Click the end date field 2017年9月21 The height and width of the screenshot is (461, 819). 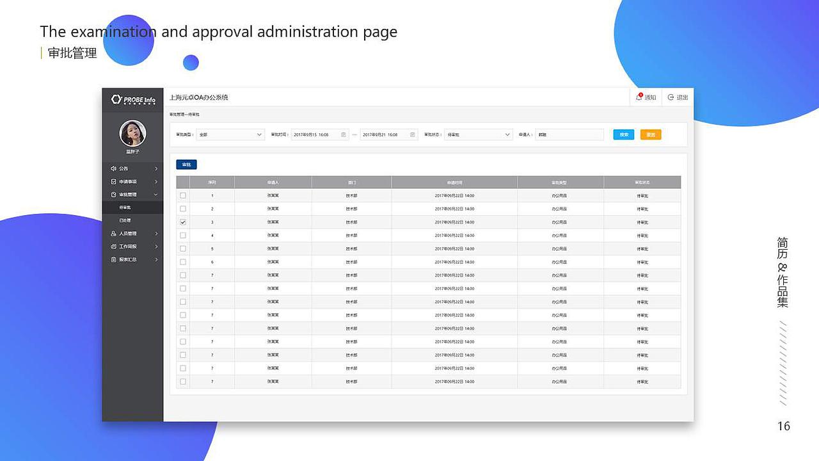coord(389,134)
